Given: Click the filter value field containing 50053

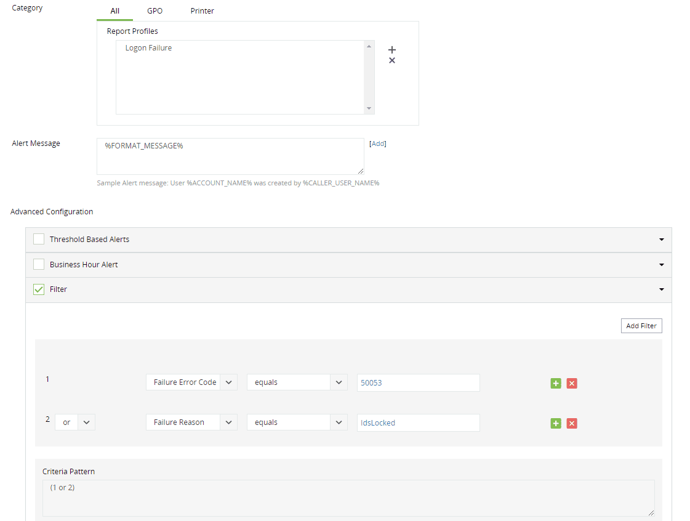Looking at the screenshot, I should point(418,382).
